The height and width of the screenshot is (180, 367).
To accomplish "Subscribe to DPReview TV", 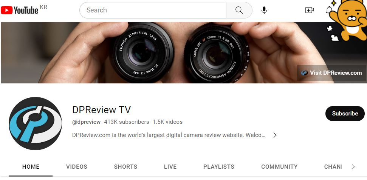I will 345,114.
